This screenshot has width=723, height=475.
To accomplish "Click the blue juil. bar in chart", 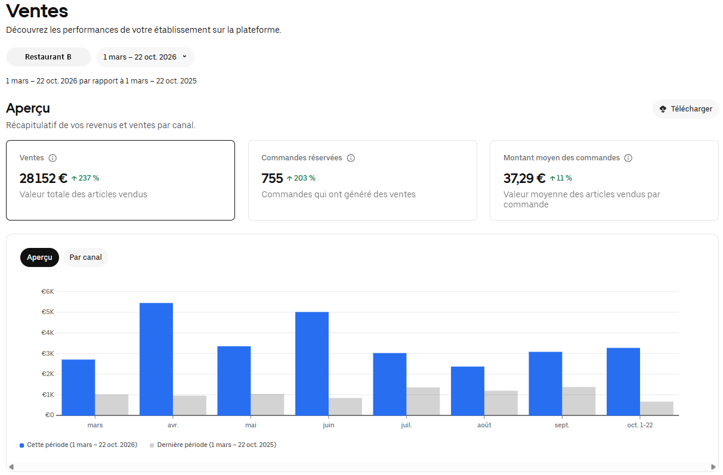I will 390,384.
